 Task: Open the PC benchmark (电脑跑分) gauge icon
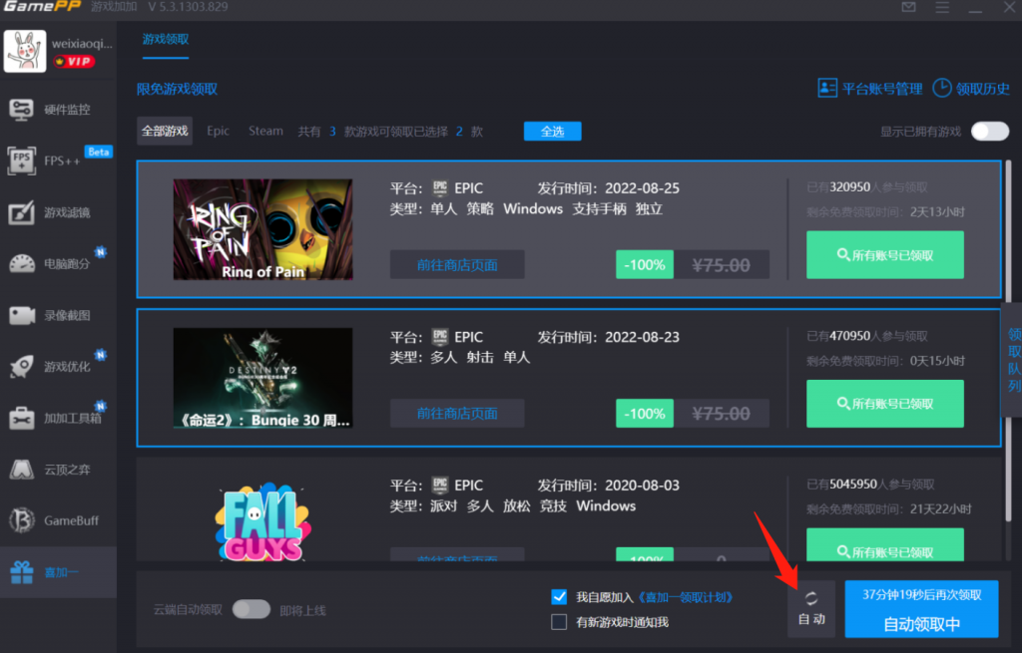tap(22, 263)
